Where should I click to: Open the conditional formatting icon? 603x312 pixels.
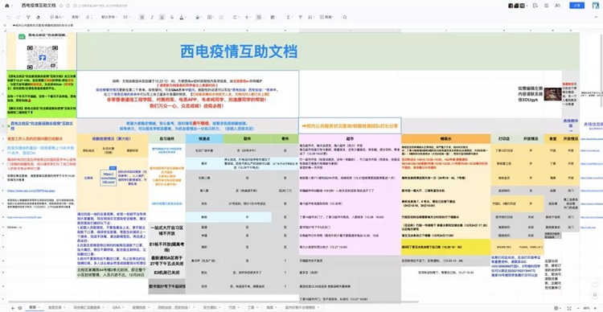273,18
